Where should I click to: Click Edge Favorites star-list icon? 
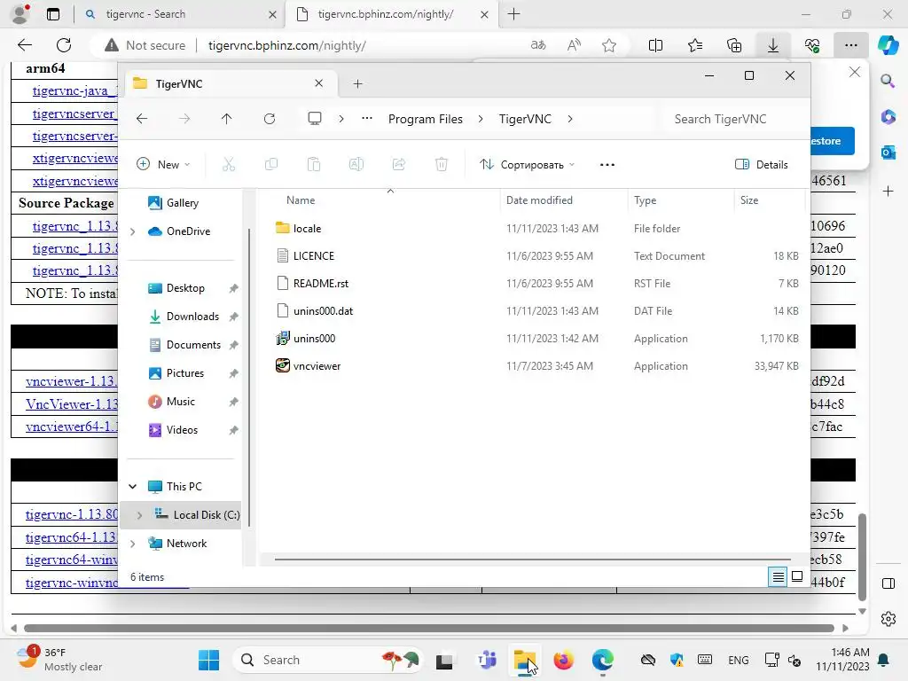[695, 45]
